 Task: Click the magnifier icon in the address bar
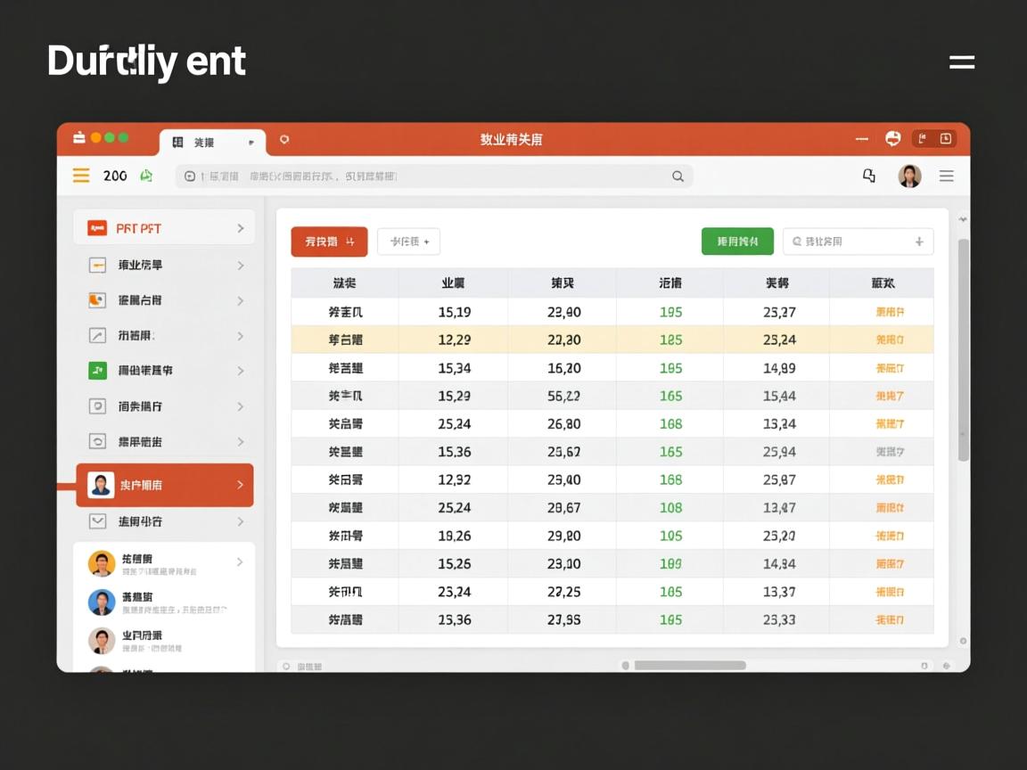point(678,176)
